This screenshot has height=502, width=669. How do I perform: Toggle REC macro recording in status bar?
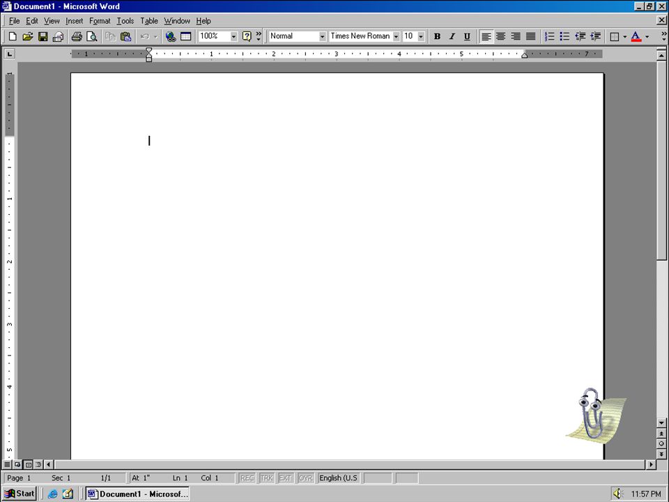click(x=247, y=478)
